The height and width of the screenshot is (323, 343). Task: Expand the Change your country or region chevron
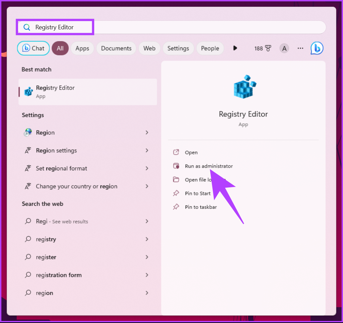pyautogui.click(x=147, y=186)
